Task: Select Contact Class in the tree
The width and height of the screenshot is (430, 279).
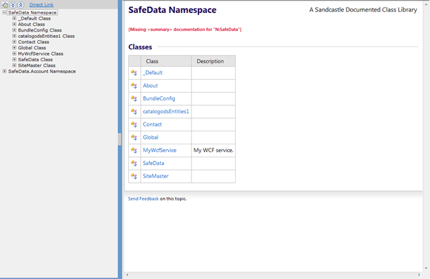Action: (34, 42)
